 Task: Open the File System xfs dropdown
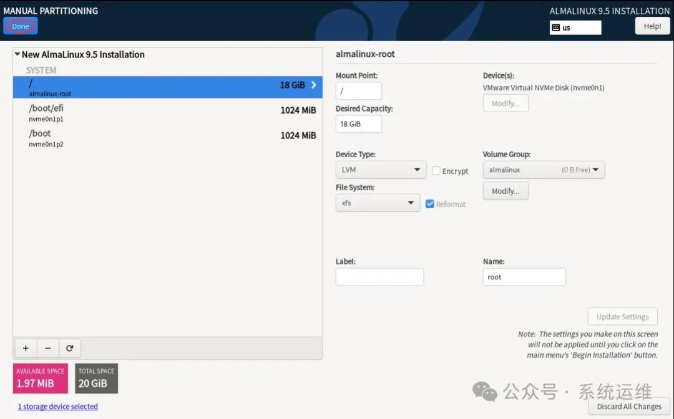(x=378, y=203)
